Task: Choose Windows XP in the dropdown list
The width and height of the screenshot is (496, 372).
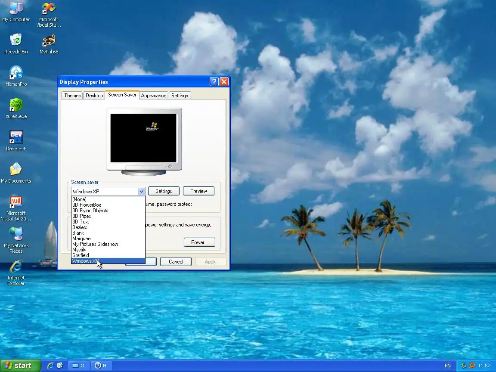Action: 108,261
